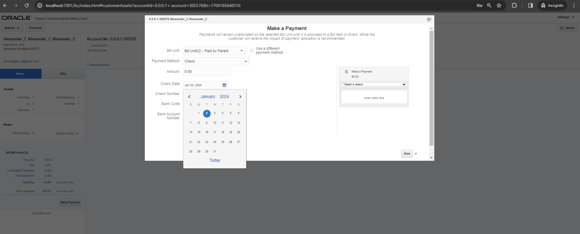Open the 1 Deferred Actions link
Screen dimensions: 580x234
click(98, 65)
